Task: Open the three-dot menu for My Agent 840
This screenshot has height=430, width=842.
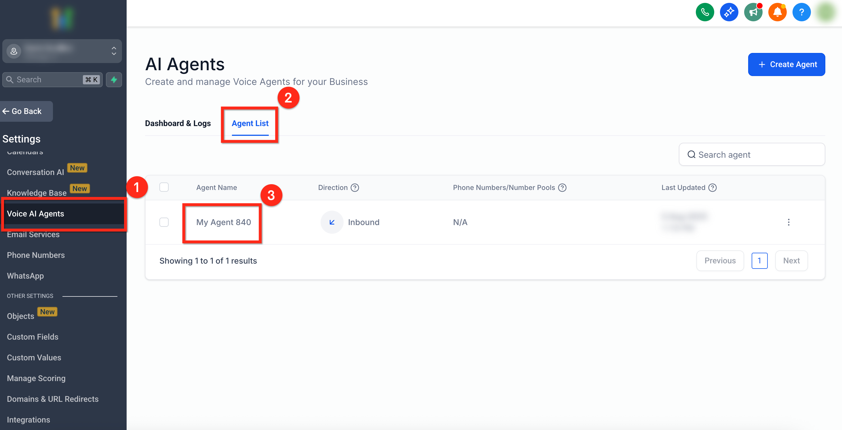Action: coord(788,222)
